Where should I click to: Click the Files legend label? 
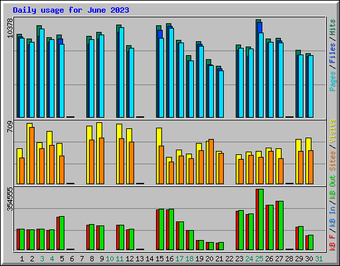coord(333,53)
